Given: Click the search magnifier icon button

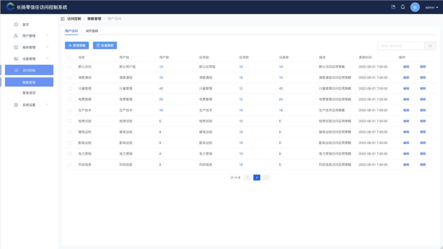Looking at the screenshot, I should pyautogui.click(x=430, y=46).
